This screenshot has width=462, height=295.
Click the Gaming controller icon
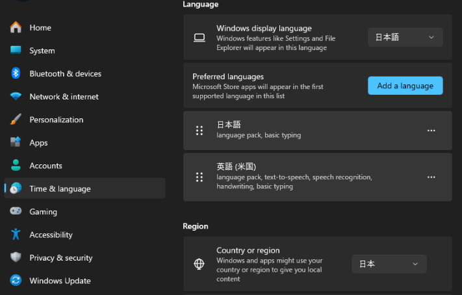[16, 212]
